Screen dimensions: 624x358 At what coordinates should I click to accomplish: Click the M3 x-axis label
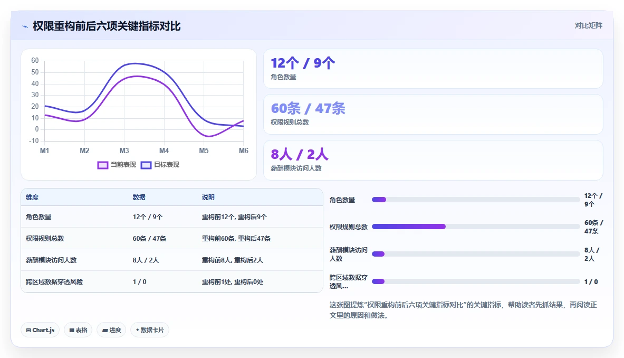coord(124,150)
